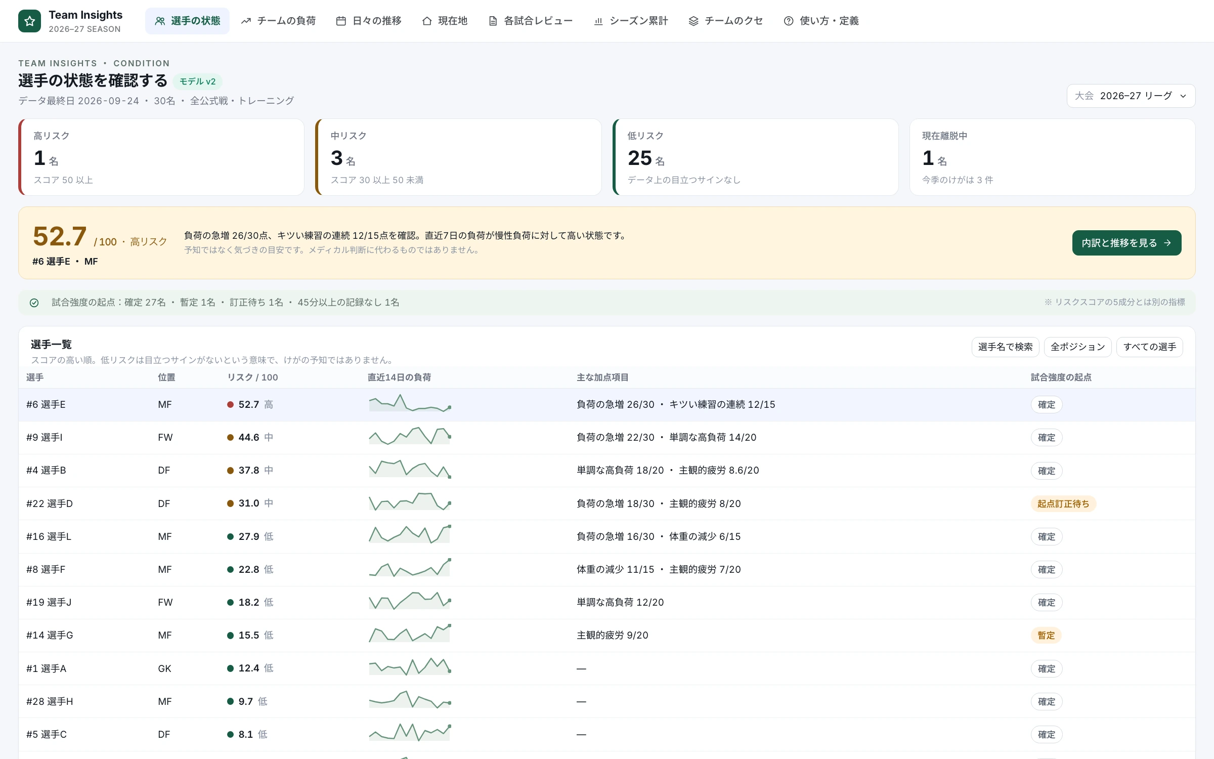Click the Team Insights star logo icon
This screenshot has height=759, width=1214.
point(29,21)
